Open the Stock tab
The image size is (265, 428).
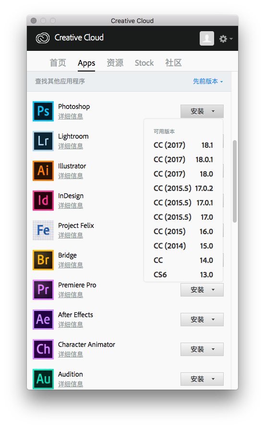click(144, 63)
